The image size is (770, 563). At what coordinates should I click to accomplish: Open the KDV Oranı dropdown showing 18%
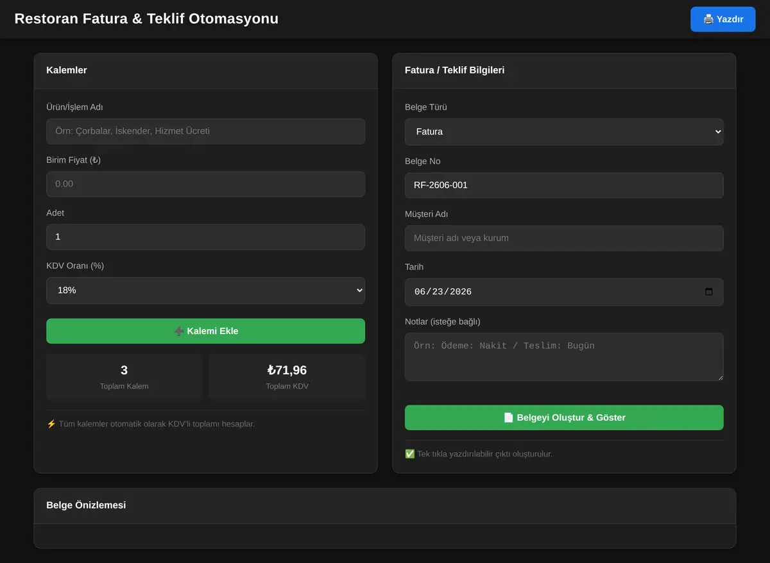[205, 290]
